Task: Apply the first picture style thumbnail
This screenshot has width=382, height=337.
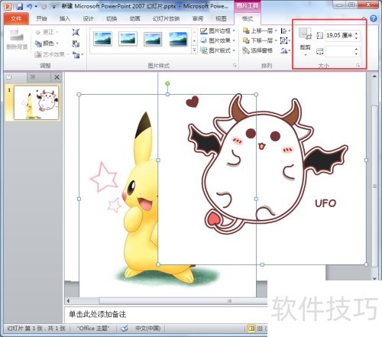Action: (102, 39)
